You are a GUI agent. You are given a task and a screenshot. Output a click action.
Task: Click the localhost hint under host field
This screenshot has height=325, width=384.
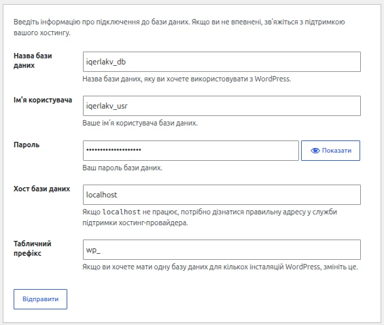[209, 217]
